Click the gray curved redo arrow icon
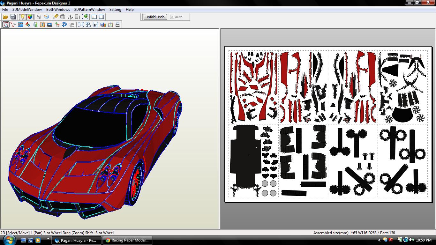The width and height of the screenshot is (436, 245). tap(72, 25)
